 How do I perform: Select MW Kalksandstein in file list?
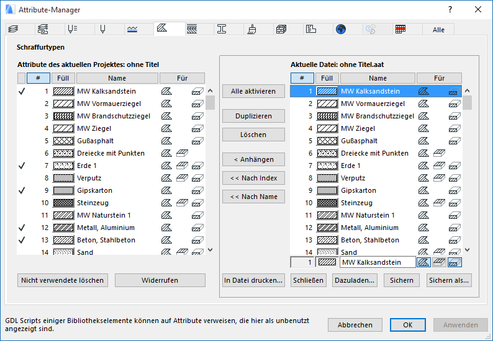(376, 91)
